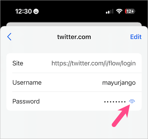Viewport: 148px width, 139px height.
Task: Tap the 12:30 clock
Action: [23, 11]
